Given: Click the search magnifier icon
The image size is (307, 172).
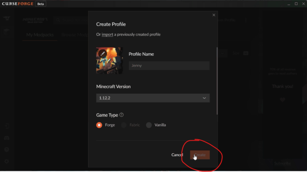Looking at the screenshot, I should click(x=58, y=20).
